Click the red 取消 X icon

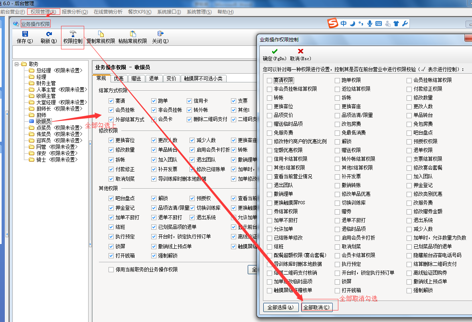click(300, 51)
